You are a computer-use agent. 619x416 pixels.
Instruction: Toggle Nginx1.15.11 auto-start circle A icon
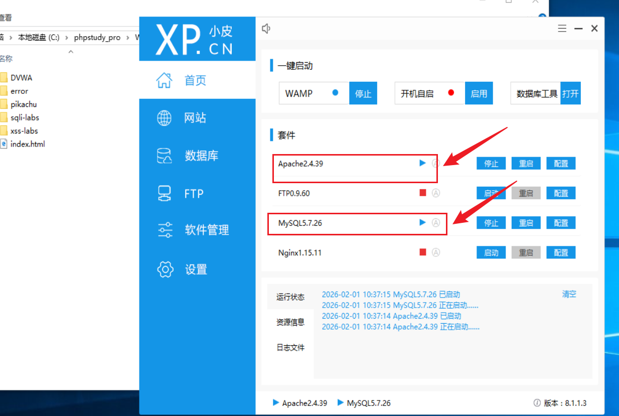(x=436, y=252)
